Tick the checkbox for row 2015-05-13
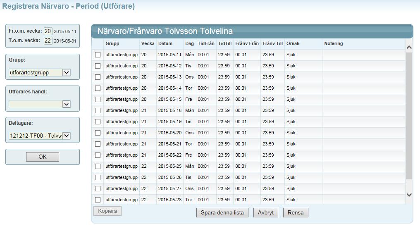 coord(98,77)
